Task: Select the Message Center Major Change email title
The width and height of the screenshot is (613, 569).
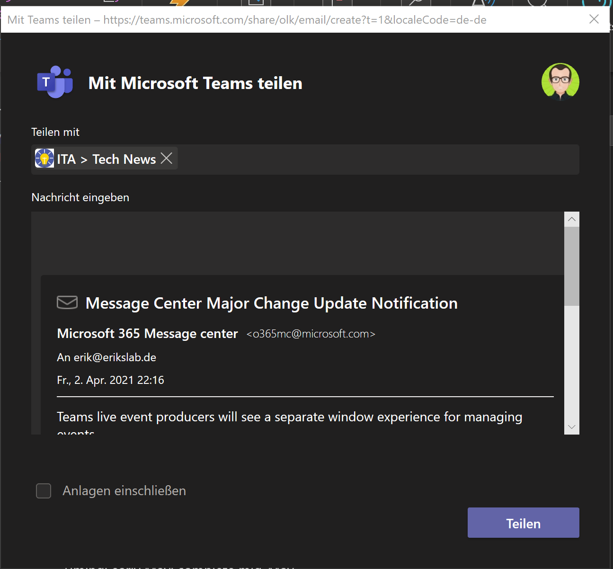Action: pos(271,303)
